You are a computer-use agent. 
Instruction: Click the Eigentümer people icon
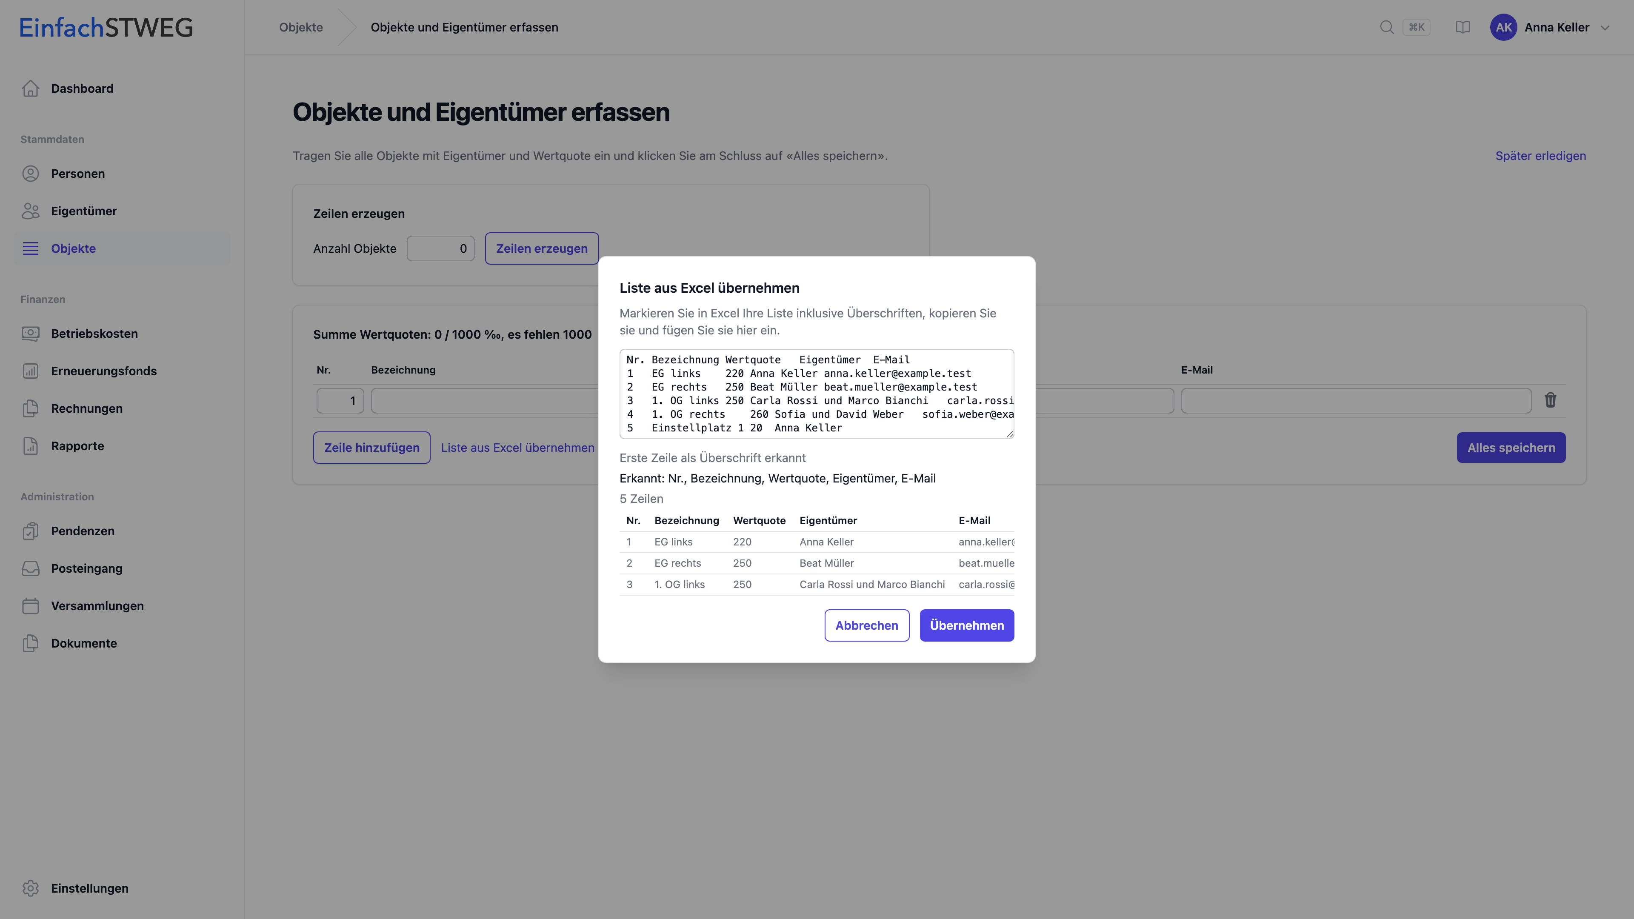[31, 211]
